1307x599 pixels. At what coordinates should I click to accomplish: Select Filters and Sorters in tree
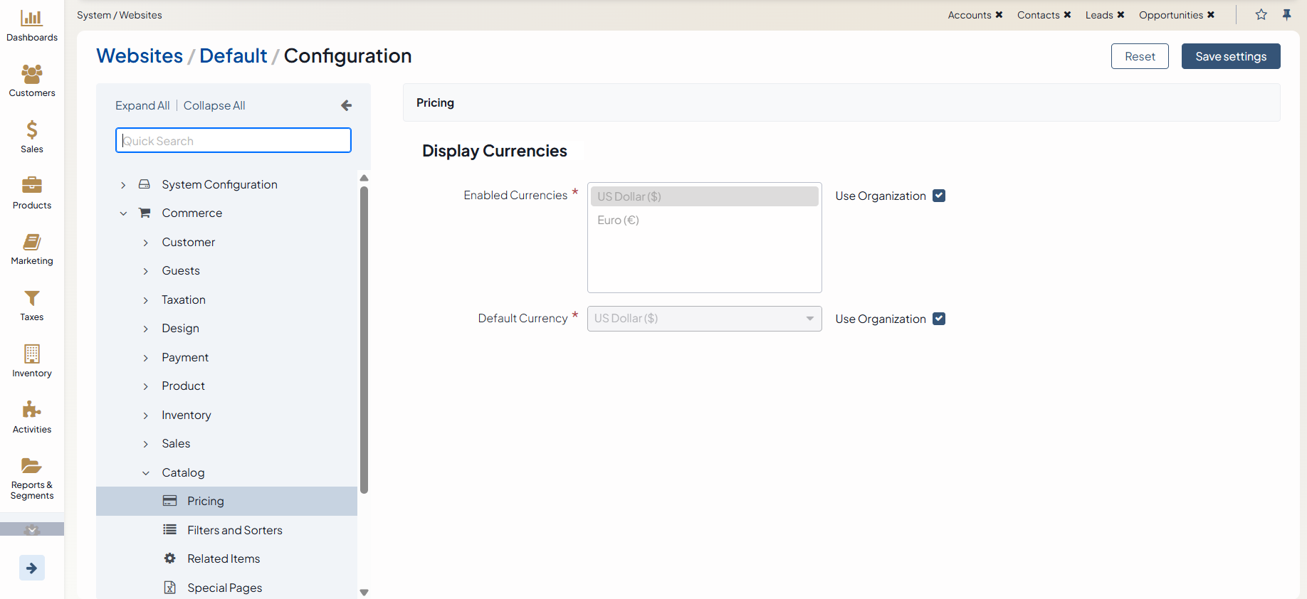point(234,530)
